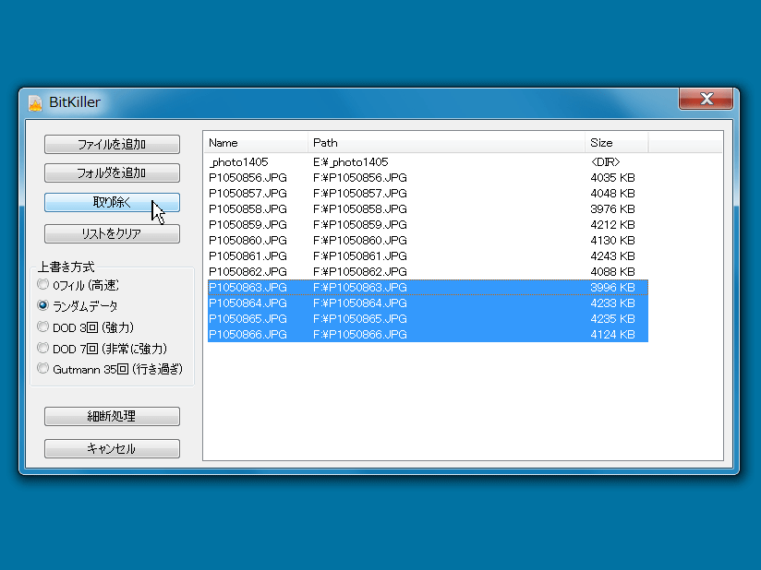Click path E:¥_photo1405 cell

pyautogui.click(x=350, y=162)
